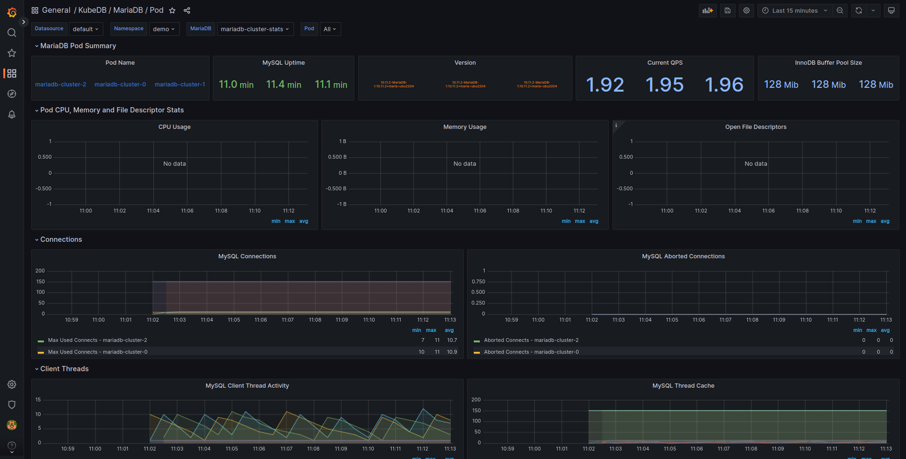
Task: Open Explore from the sidebar
Action: pyautogui.click(x=11, y=94)
